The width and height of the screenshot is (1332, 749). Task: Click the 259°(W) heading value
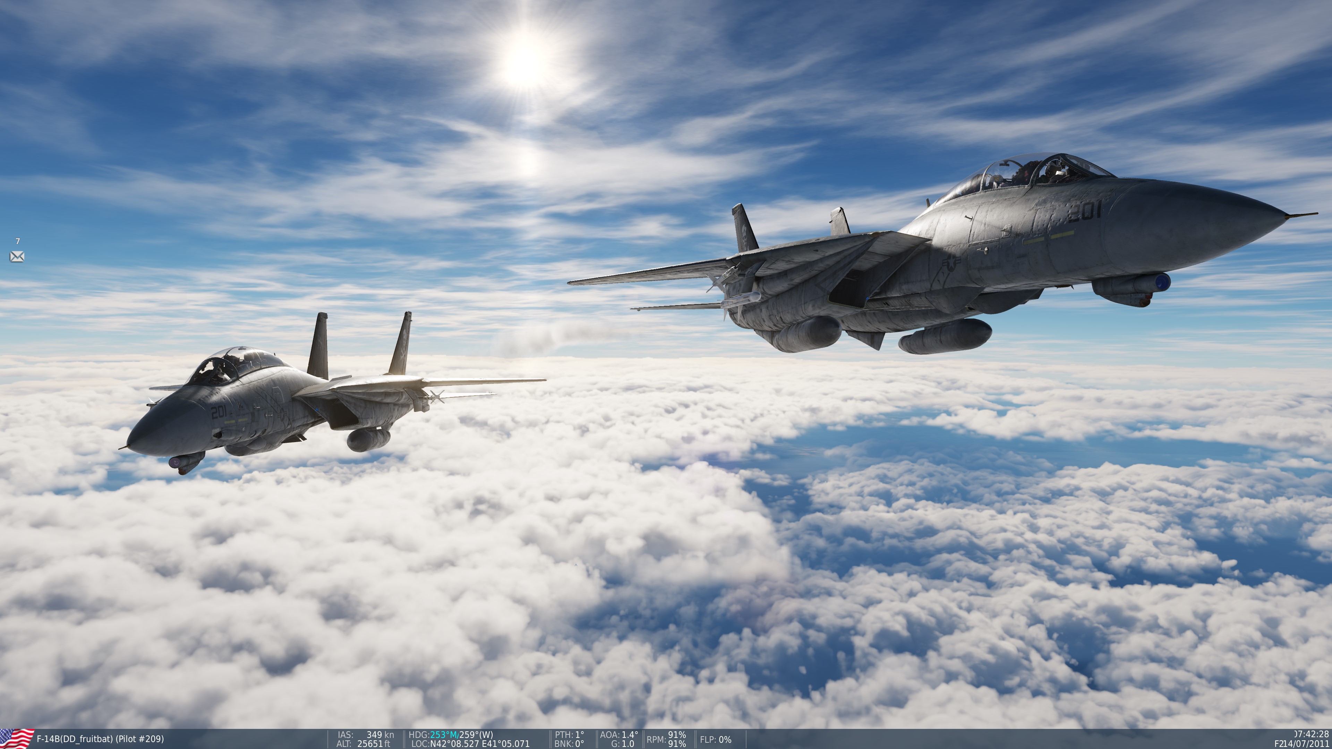coord(476,734)
